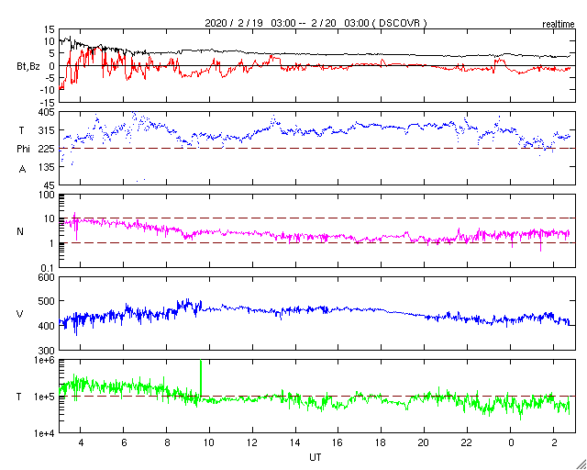Click the '-5' tick on the Bt,Bz axis

point(51,78)
